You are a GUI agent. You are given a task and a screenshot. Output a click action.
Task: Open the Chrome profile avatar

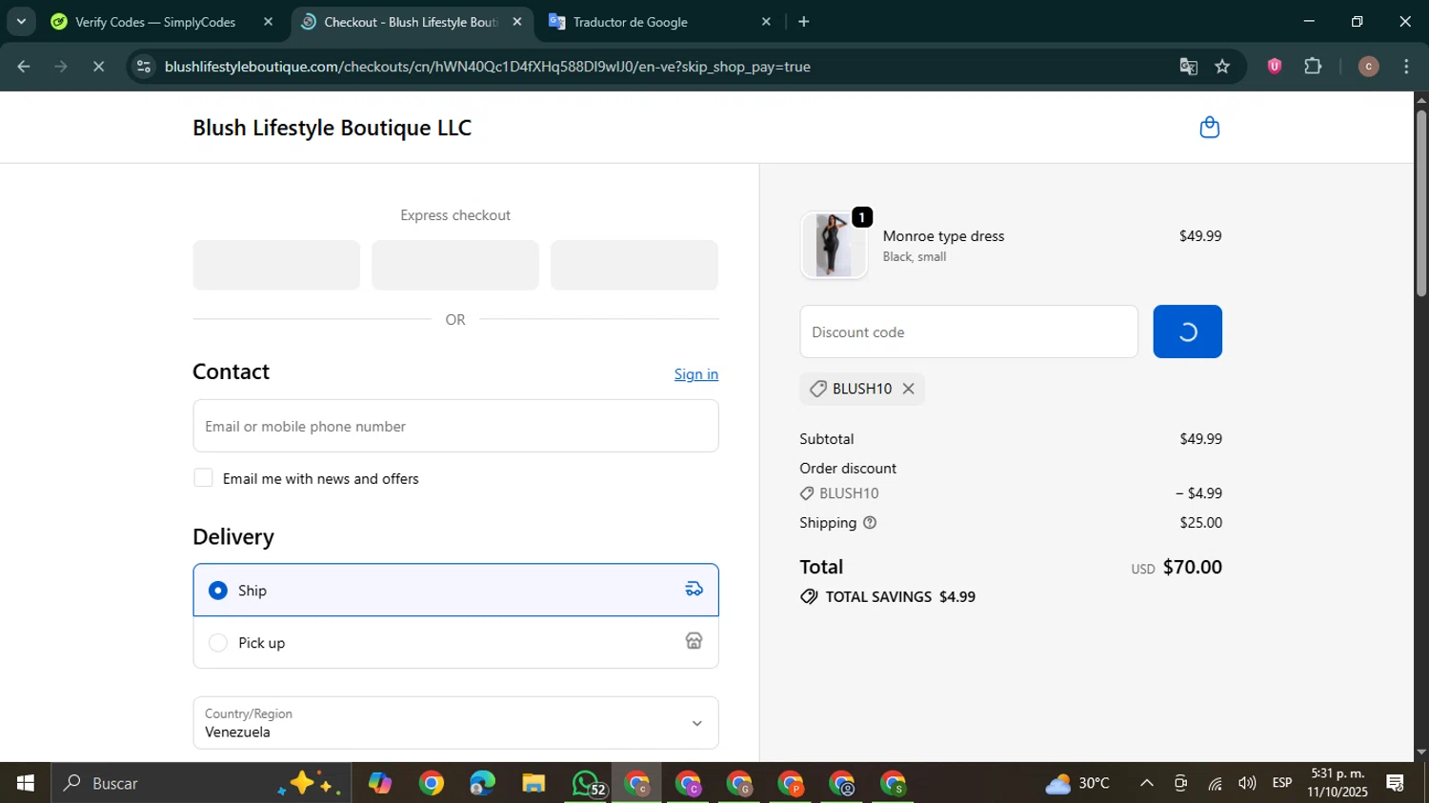pos(1368,67)
